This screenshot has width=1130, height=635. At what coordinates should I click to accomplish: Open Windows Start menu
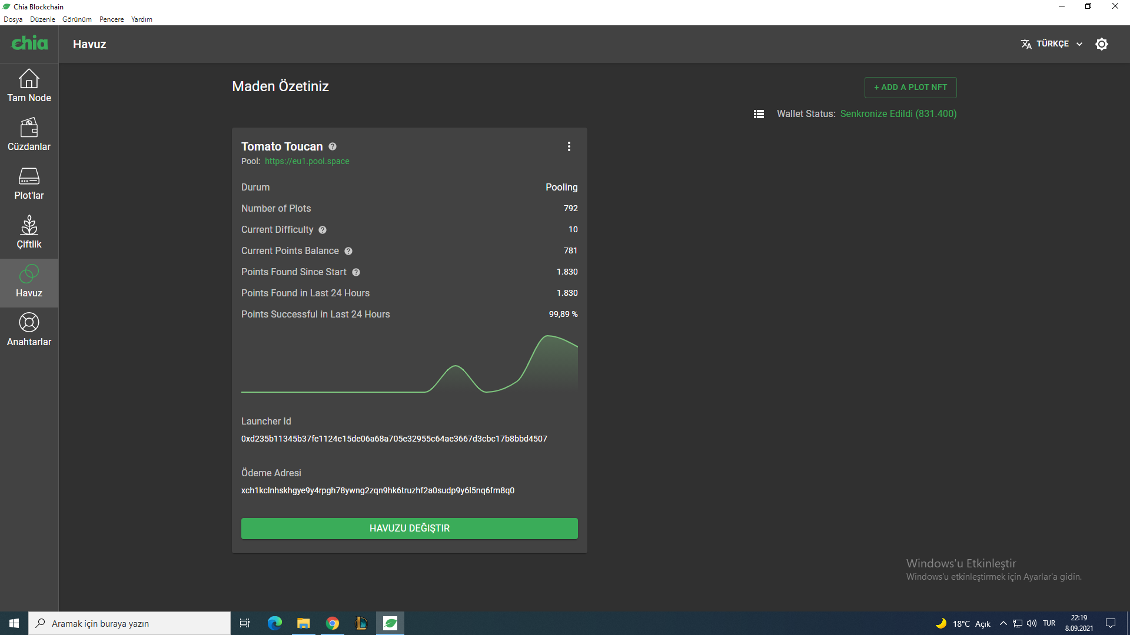14,623
